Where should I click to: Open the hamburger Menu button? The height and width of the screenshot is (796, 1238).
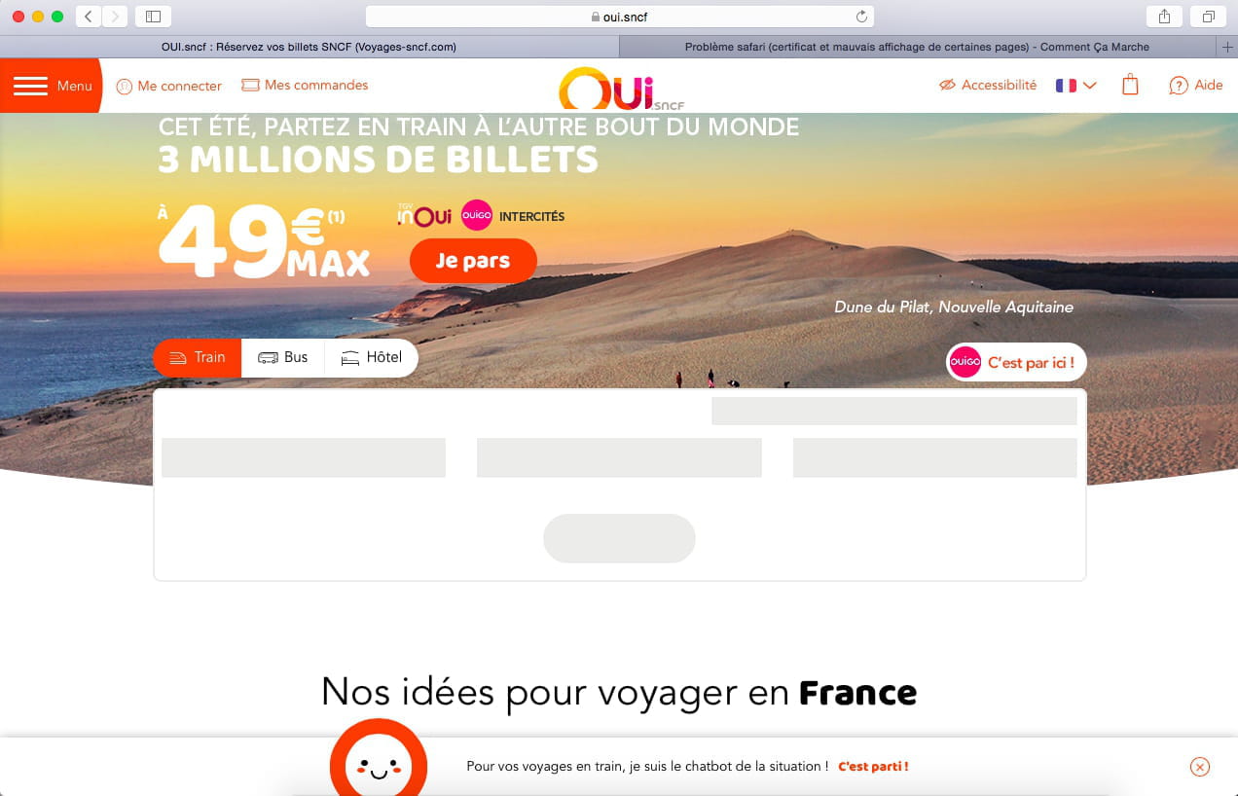(51, 86)
